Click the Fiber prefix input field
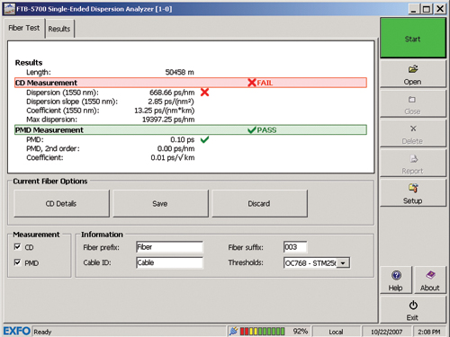 [169, 247]
